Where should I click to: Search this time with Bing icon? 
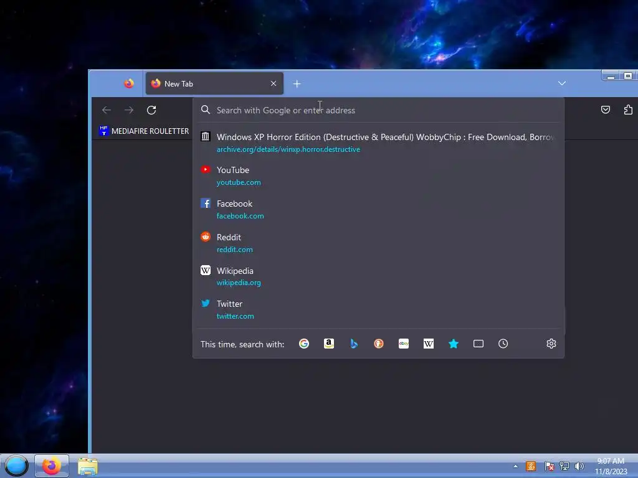[354, 344]
